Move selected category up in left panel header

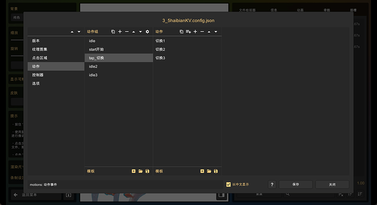click(72, 32)
